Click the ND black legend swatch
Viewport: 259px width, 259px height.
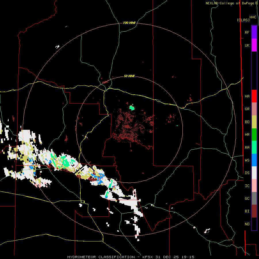[x=254, y=224]
